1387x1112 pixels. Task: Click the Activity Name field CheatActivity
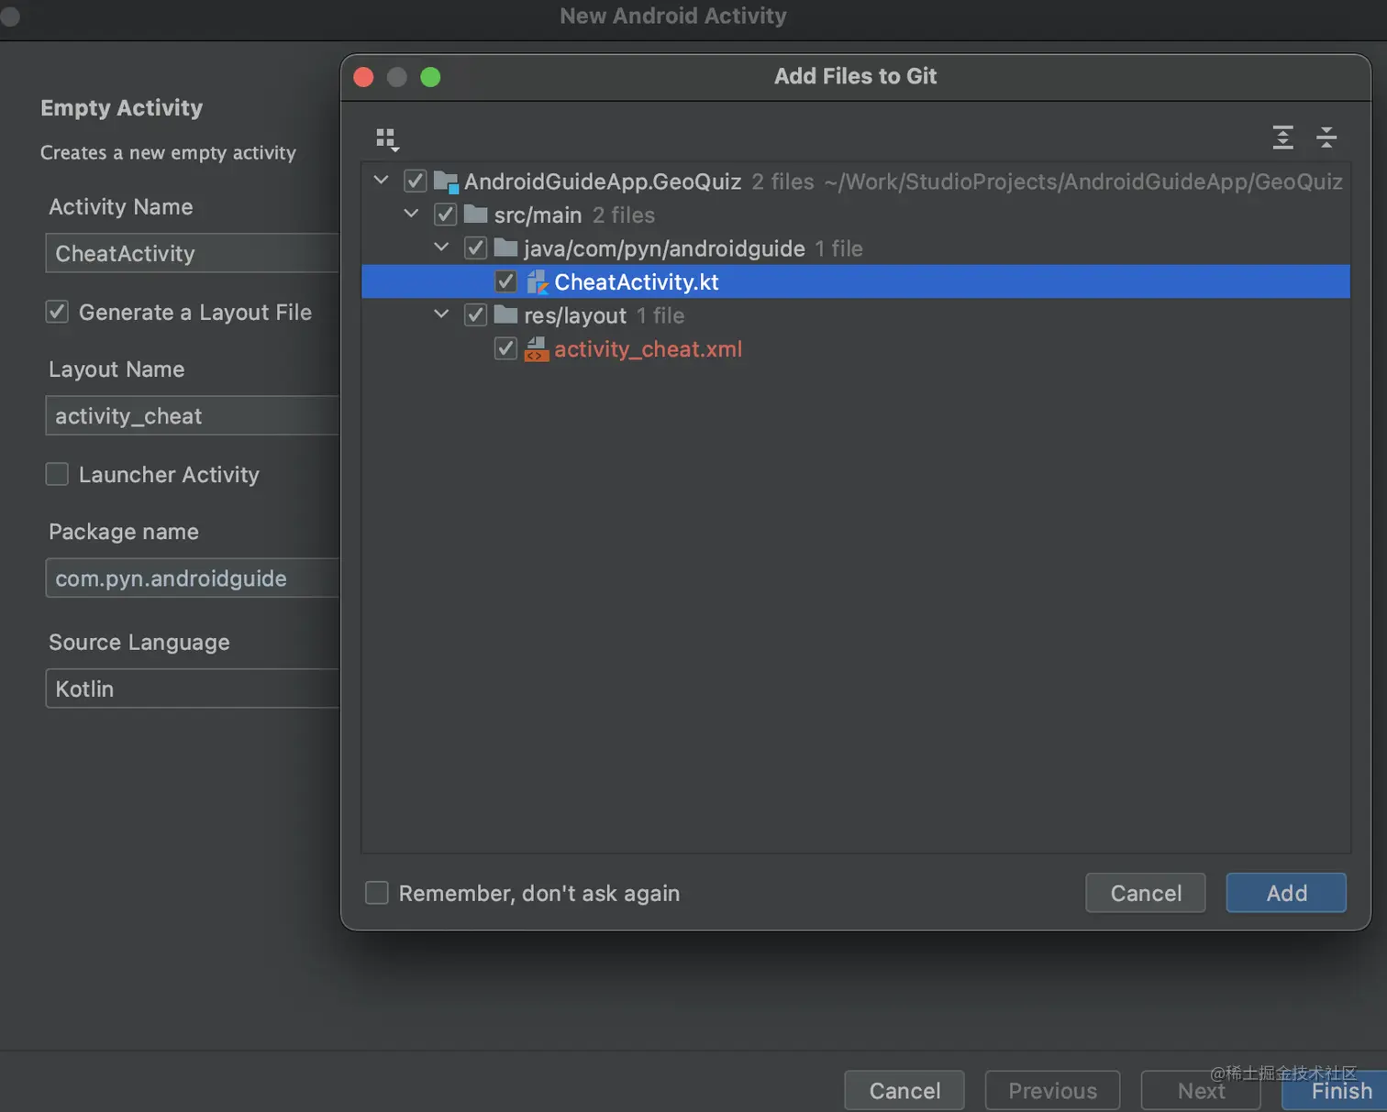click(x=193, y=253)
